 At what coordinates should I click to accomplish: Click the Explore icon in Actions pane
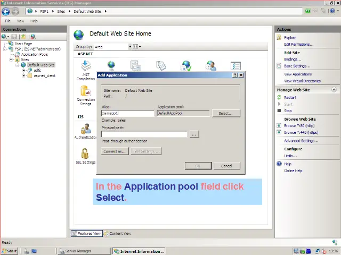coord(279,38)
